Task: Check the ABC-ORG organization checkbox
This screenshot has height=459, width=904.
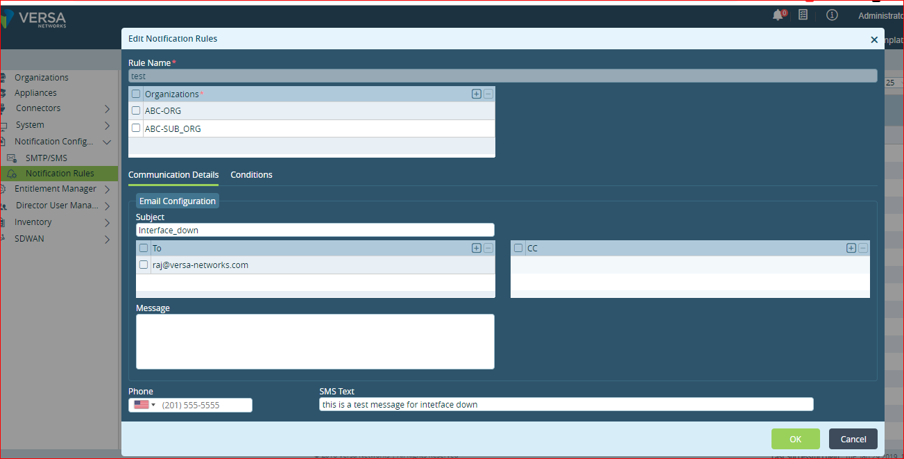Action: [x=136, y=110]
